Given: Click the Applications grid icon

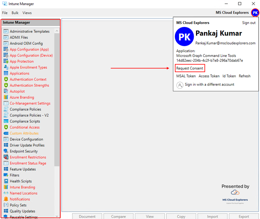Looking at the screenshot, I should point(6,73).
